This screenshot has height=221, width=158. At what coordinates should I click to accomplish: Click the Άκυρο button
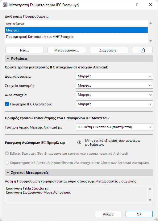pos(108,214)
